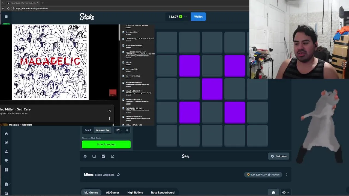Expand the gift sidebar chevron
Image resolution: width=349 pixels, height=196 pixels.
pyautogui.click(x=9, y=184)
